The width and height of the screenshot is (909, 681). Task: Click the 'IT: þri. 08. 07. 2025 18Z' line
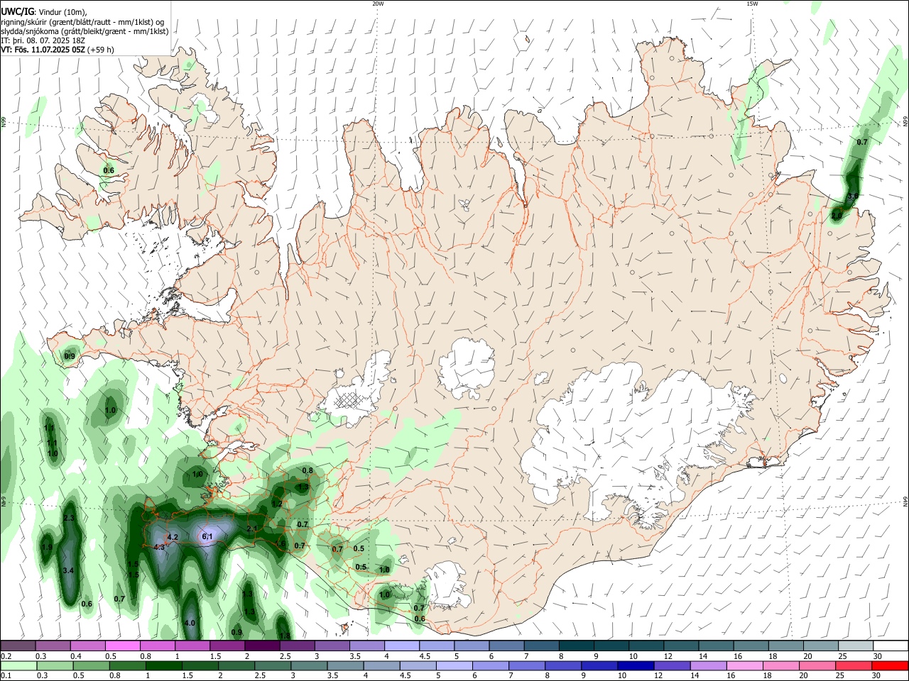43,40
